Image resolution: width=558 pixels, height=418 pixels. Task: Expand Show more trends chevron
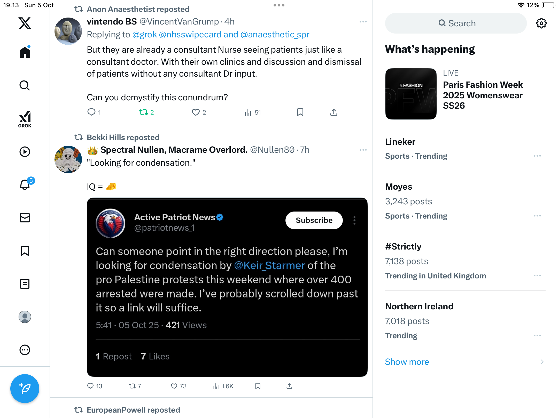[x=542, y=362]
